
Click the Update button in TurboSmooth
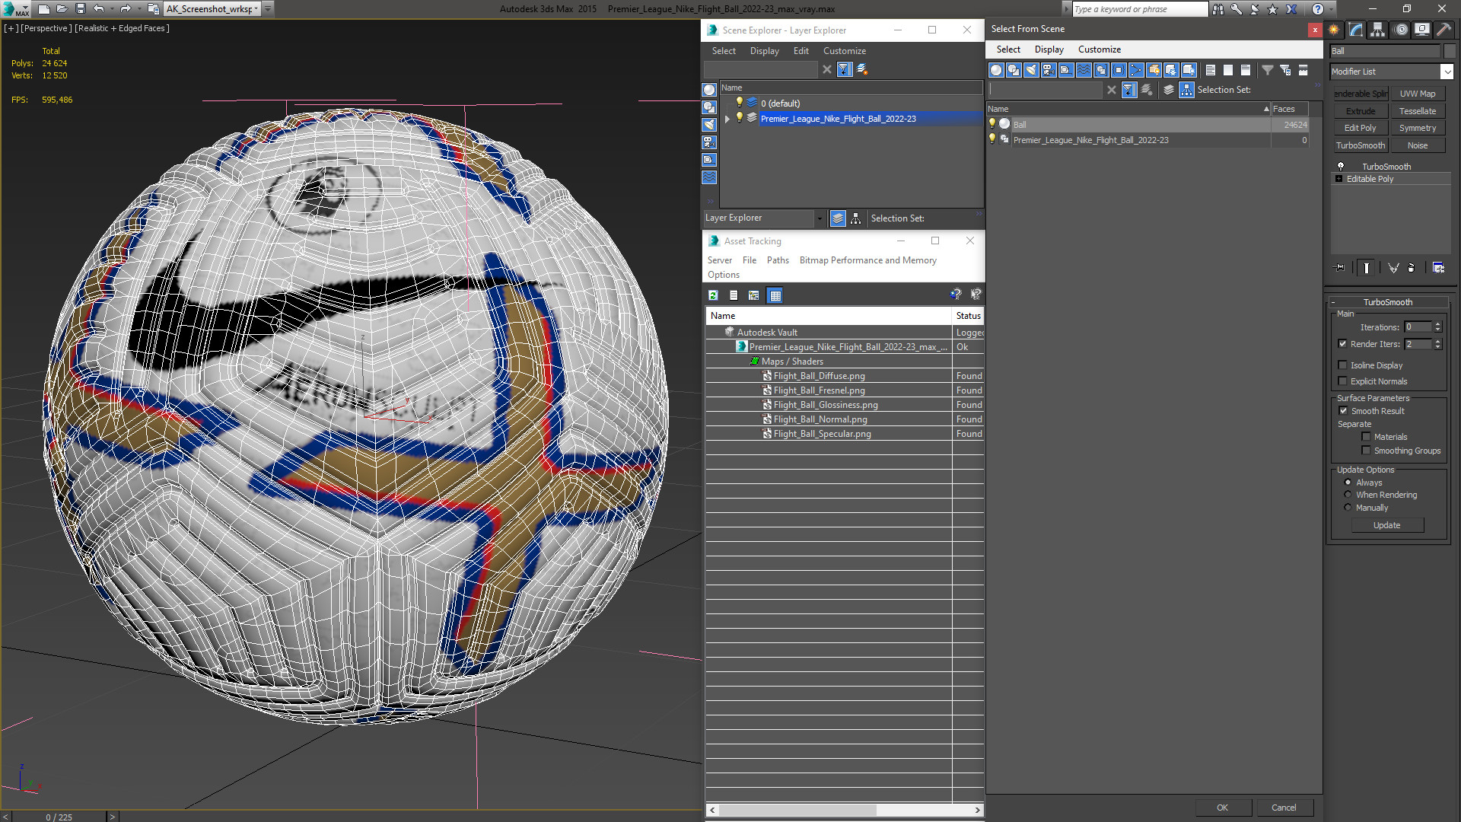[x=1387, y=525]
